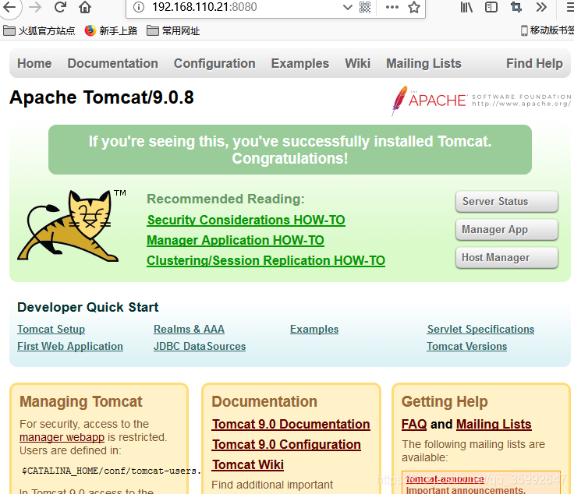Go to the Home navigation item
This screenshot has height=494, width=574.
pos(34,63)
